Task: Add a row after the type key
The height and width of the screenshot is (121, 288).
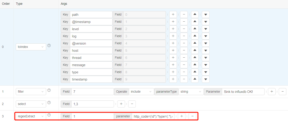Action: 173,72
